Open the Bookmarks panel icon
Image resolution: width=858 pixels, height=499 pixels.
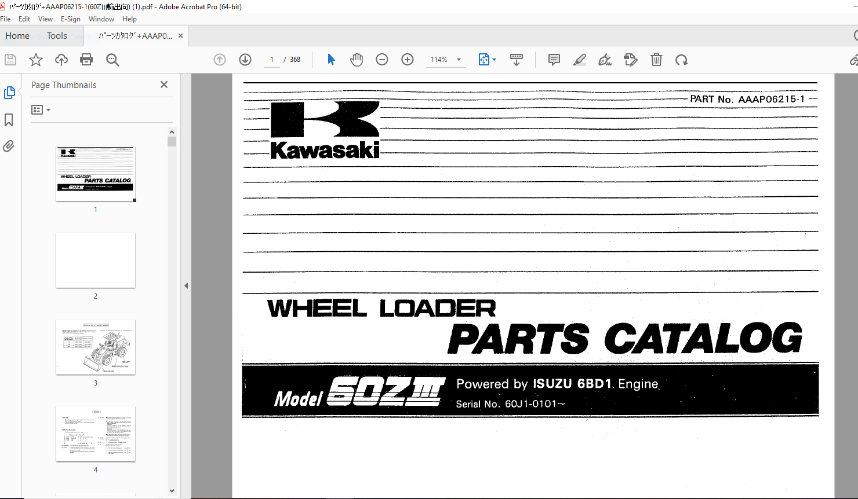9,120
